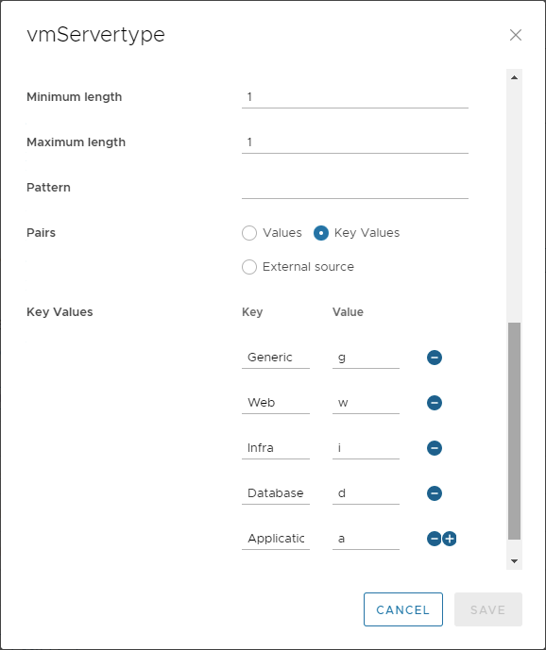Viewport: 546px width, 650px height.
Task: Click the Save button
Action: click(x=487, y=609)
